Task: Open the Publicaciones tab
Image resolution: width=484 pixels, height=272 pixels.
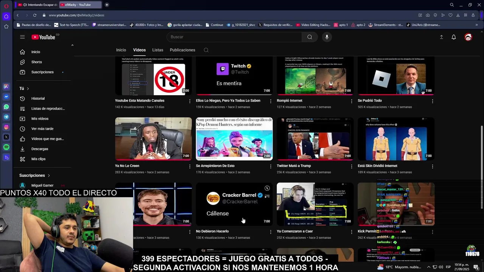Action: 182,50
